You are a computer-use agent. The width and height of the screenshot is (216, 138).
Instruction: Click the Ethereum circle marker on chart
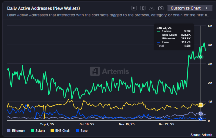201,114
